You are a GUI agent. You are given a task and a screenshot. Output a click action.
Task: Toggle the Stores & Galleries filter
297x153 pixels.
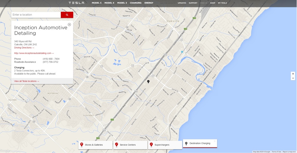click(95, 145)
